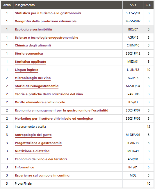Select Antropologia del gusto course
This screenshot has height=189, width=155.
point(33,135)
